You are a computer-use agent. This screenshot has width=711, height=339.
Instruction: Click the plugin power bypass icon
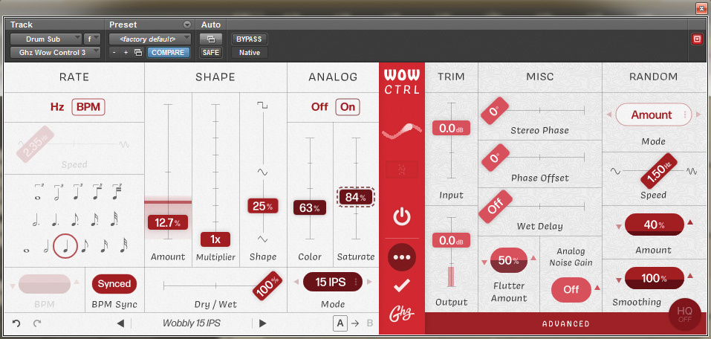coord(402,217)
